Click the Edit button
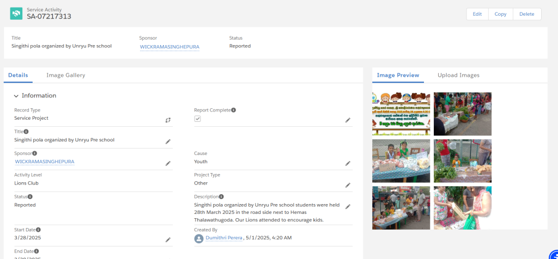Screen dimensions: 558x259 tap(477, 14)
